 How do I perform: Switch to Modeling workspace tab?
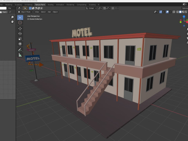(x=9, y=5)
